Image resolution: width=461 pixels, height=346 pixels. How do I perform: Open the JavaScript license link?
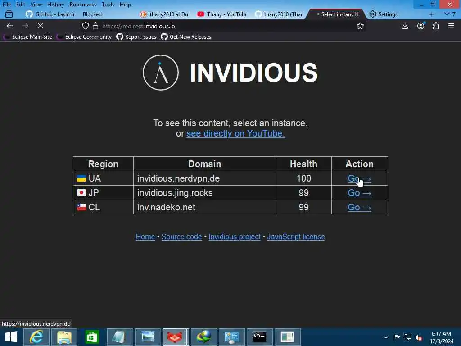(296, 237)
